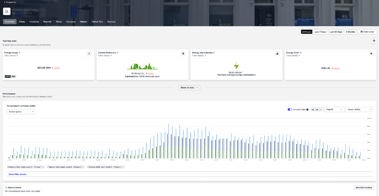This screenshot has height=196, width=379.
Task: Click the Smooth Data info icon
Action: click(308, 109)
